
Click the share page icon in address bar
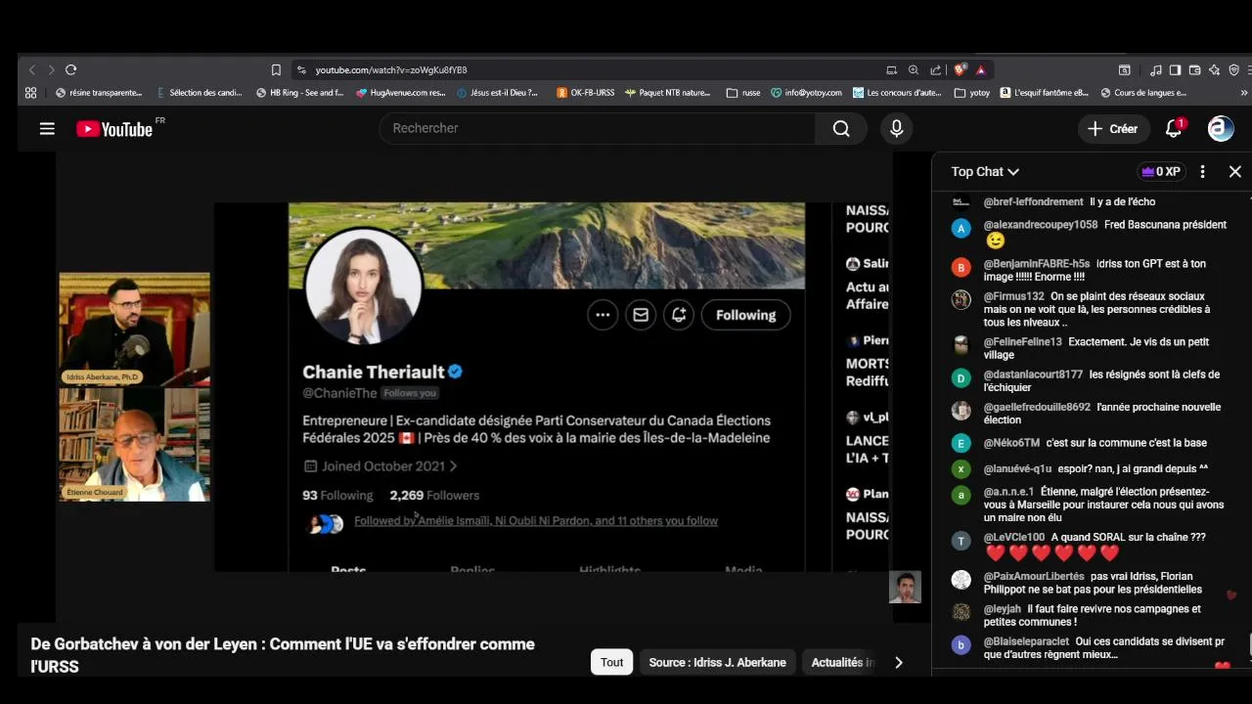click(936, 69)
